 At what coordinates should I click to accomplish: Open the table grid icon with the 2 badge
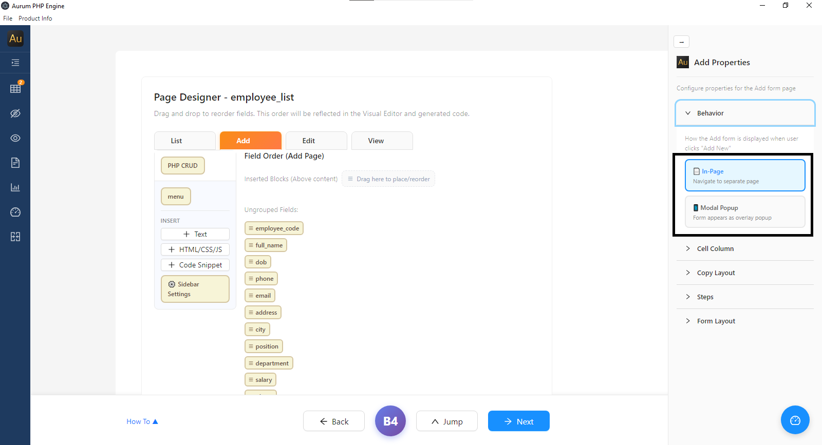(x=15, y=88)
